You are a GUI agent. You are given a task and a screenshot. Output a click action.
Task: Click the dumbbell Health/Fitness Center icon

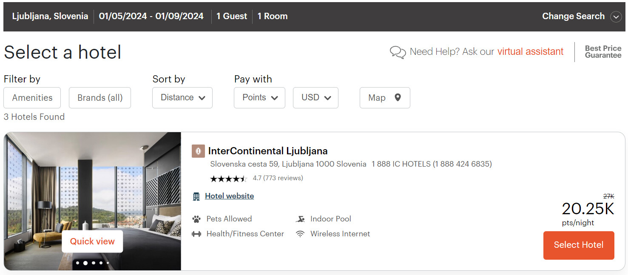196,234
